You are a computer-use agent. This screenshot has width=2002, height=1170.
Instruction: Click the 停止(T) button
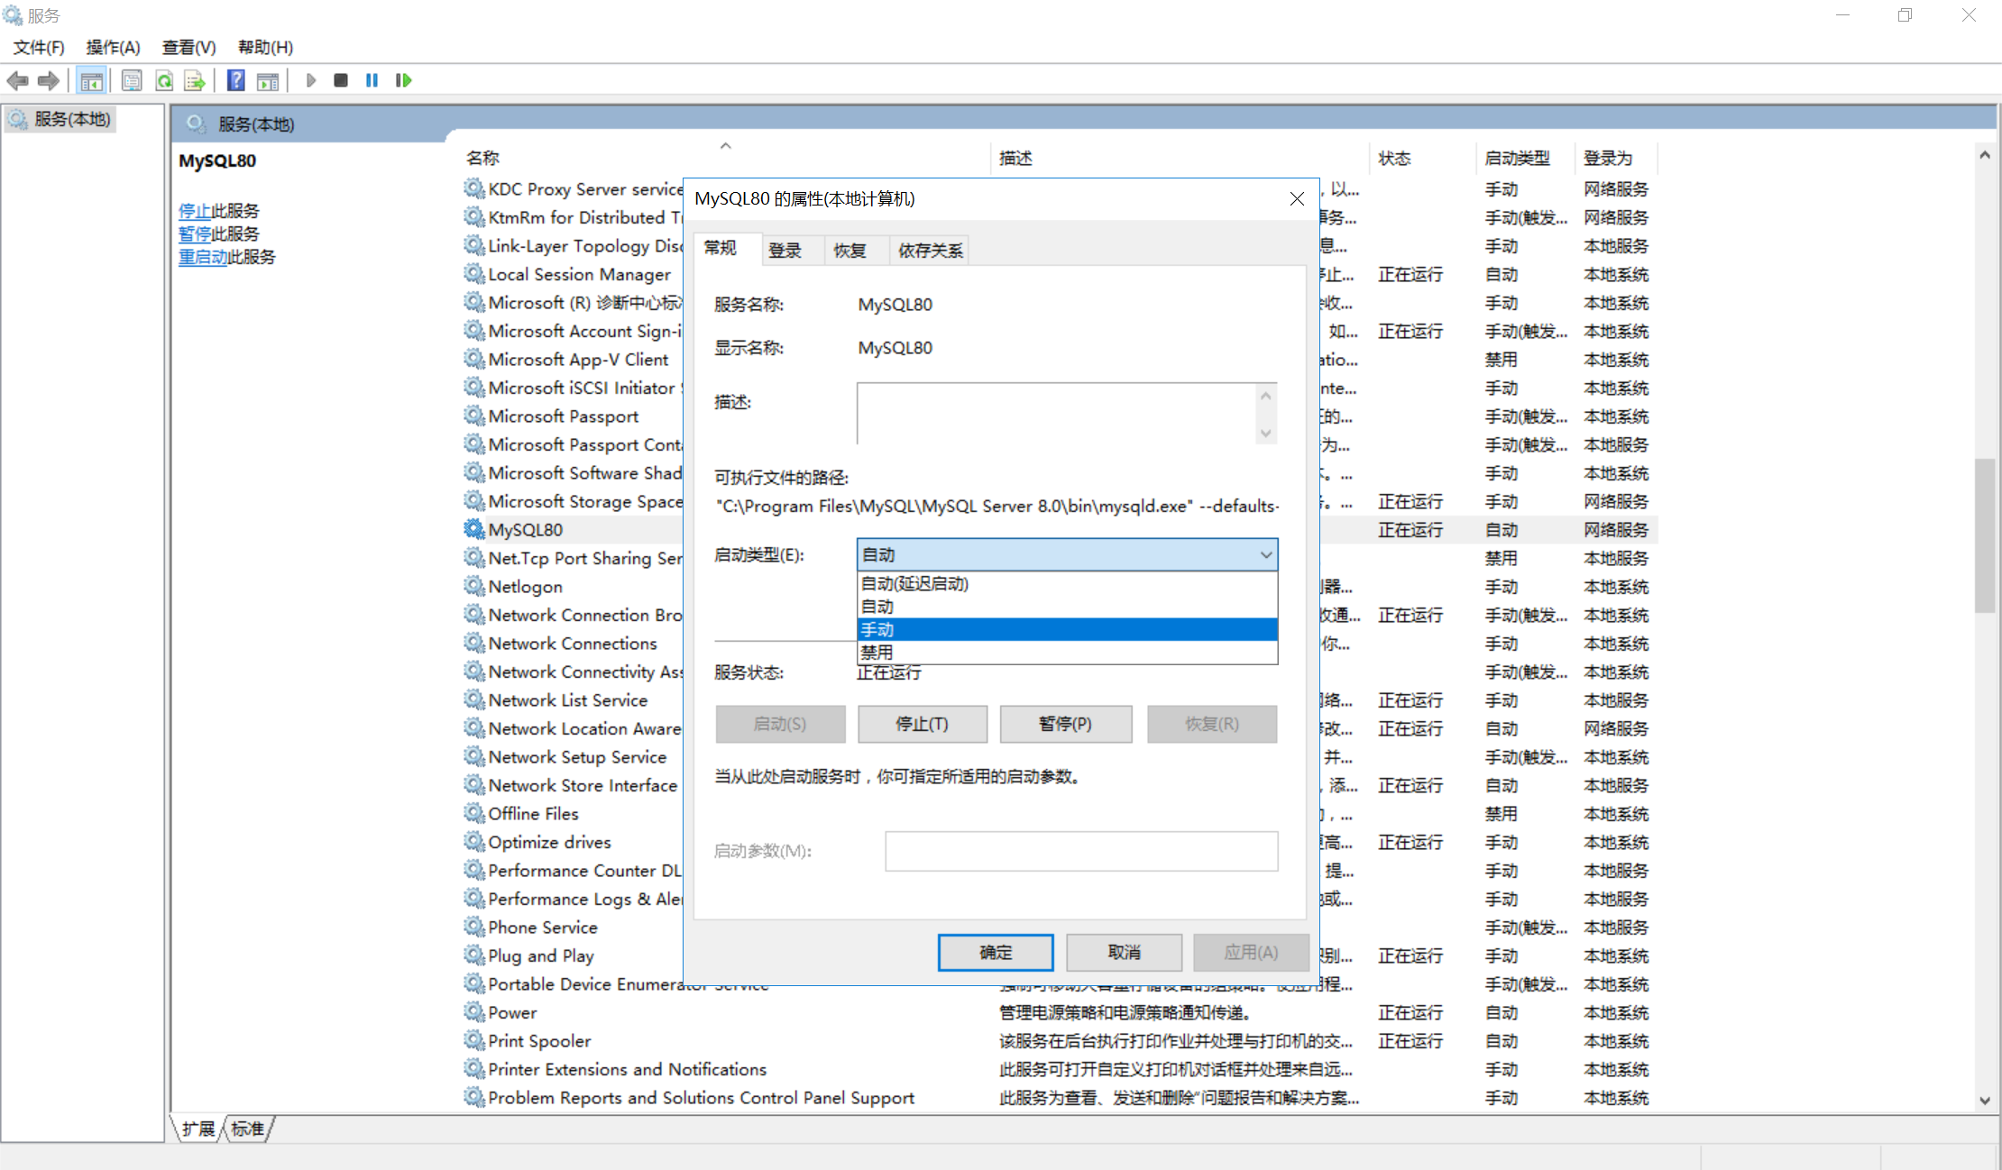pos(922,724)
